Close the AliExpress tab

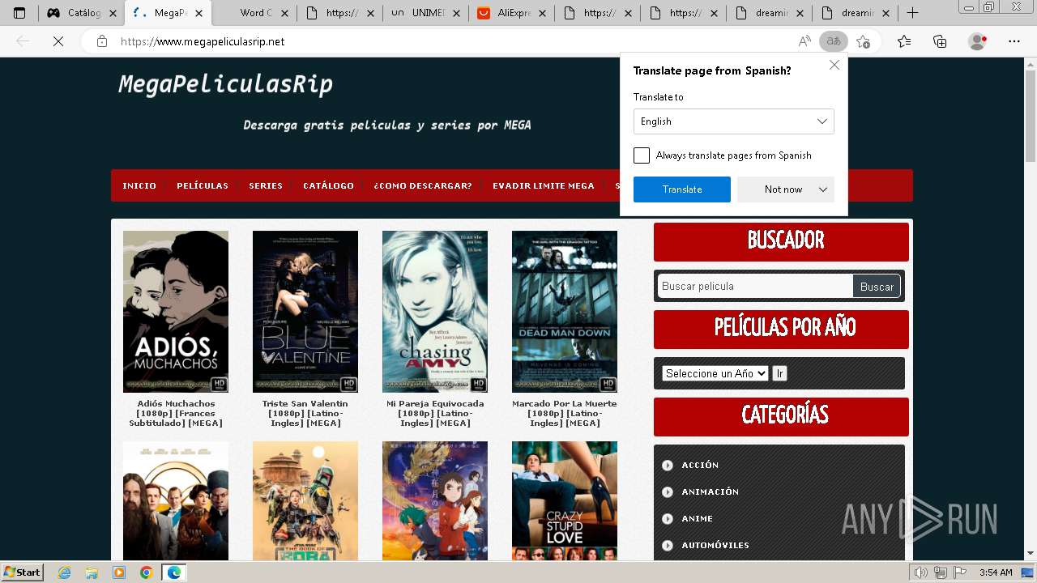tap(542, 13)
